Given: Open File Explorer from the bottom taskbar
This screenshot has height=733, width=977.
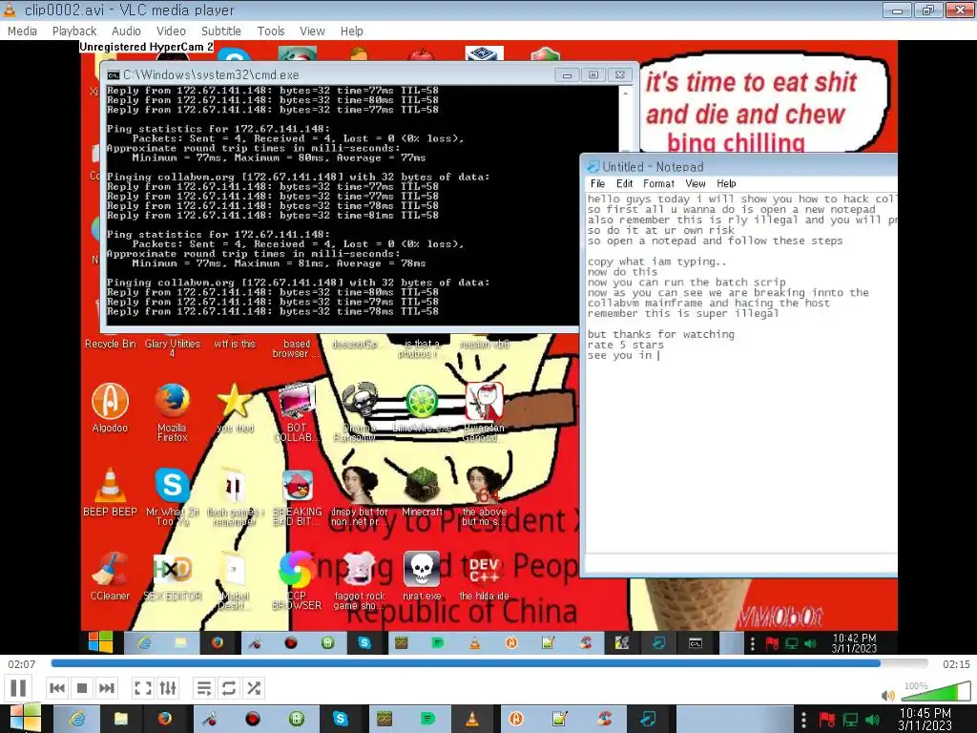Looking at the screenshot, I should tap(121, 719).
